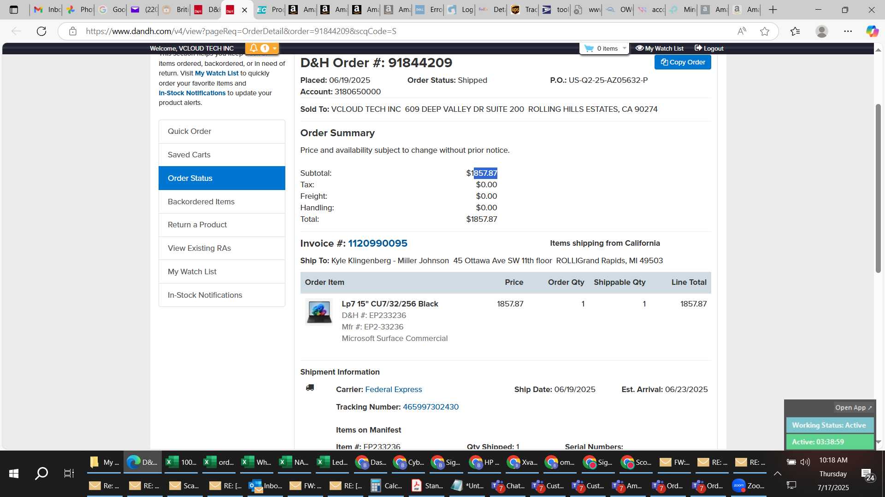This screenshot has height=497, width=885.
Task: Open the shopping cart 0 items dropdown
Action: (604, 48)
